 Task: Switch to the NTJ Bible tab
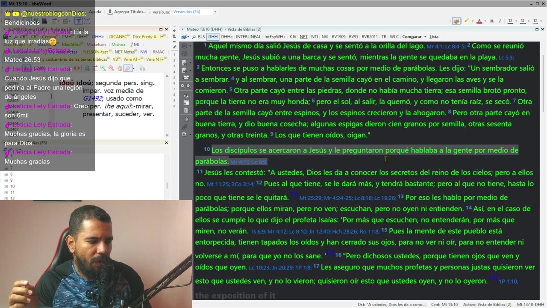click(315, 37)
